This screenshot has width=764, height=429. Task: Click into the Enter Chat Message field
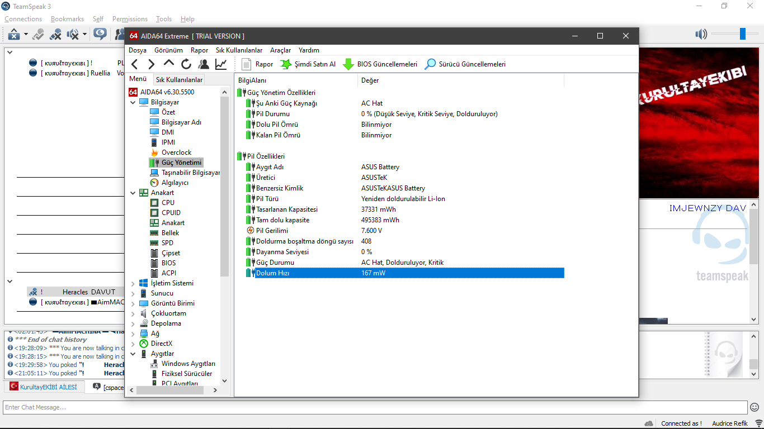[x=375, y=407]
